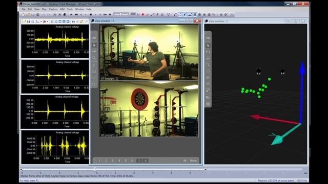Toggle camera 2 button in View window 2
The width and height of the screenshot is (328, 184).
point(106,160)
